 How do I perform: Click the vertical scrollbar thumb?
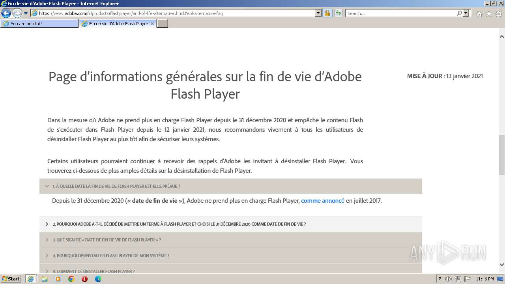click(x=501, y=155)
